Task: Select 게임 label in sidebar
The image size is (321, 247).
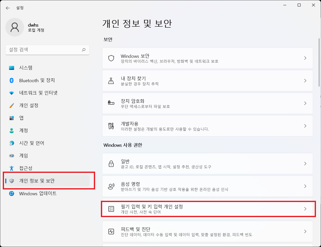Action: (24, 156)
